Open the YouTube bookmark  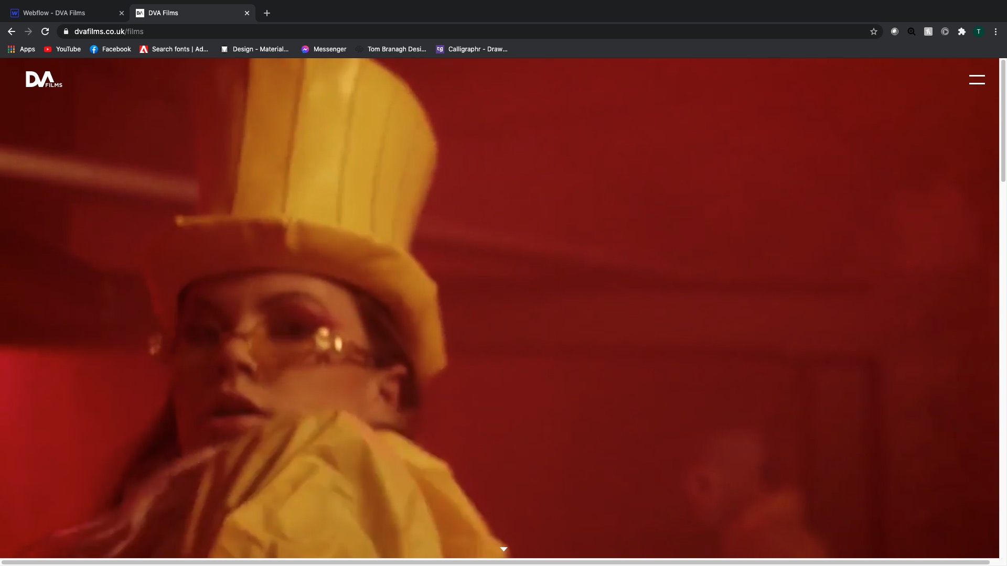coord(62,49)
